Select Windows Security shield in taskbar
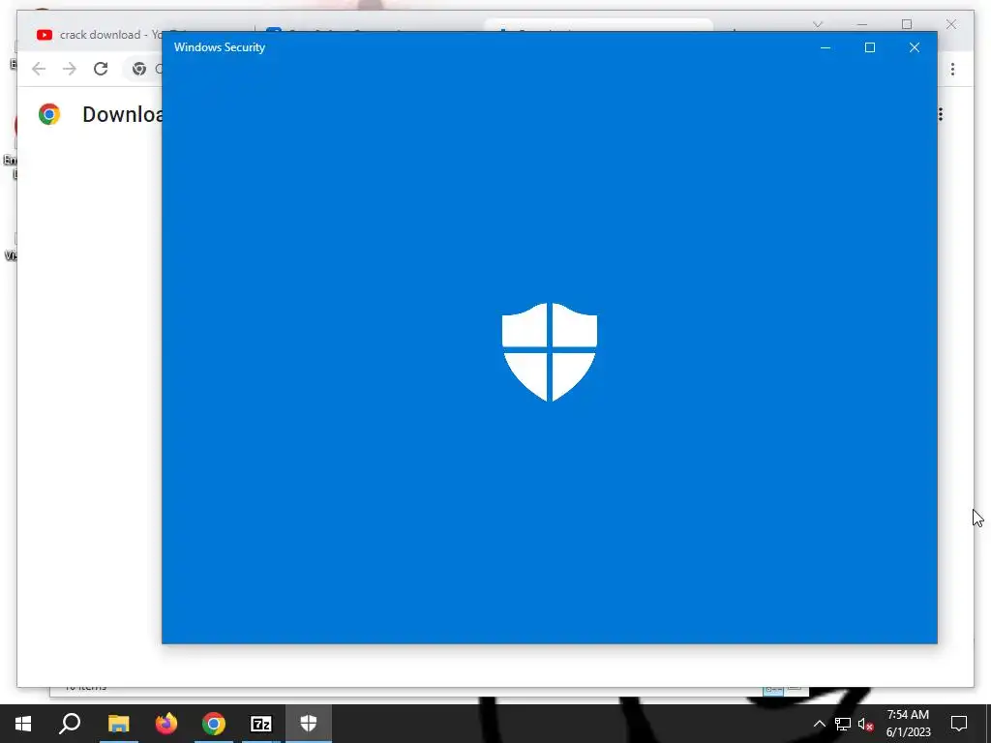The height and width of the screenshot is (743, 991). point(309,724)
